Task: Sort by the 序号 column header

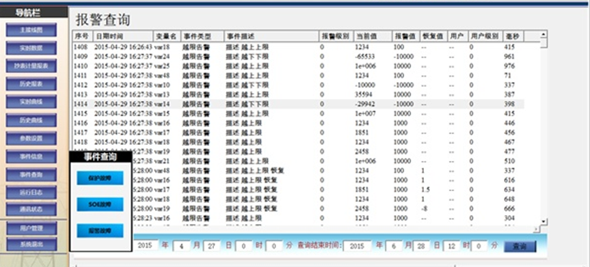Action: (83, 36)
